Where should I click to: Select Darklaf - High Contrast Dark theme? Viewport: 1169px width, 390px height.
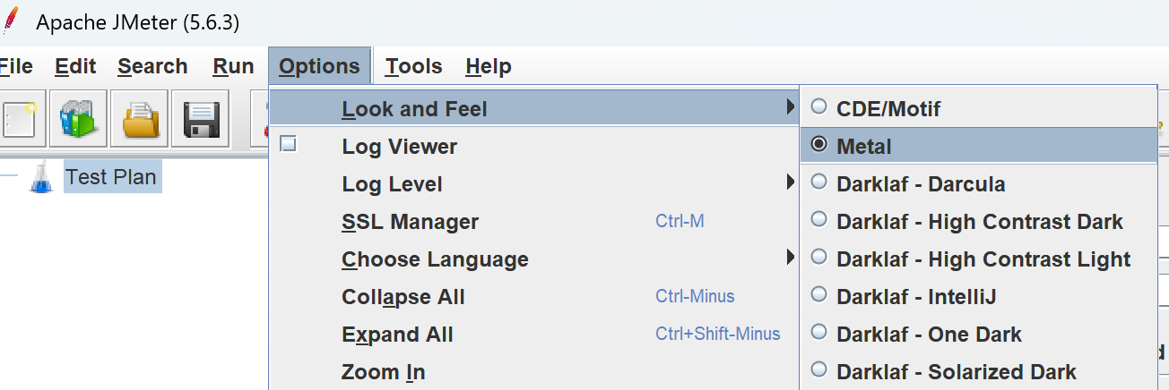click(x=979, y=222)
